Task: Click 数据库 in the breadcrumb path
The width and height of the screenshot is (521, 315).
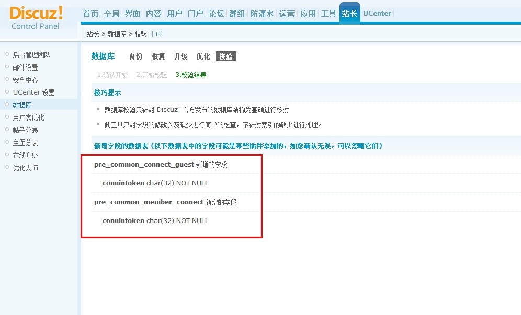Action: [x=117, y=34]
